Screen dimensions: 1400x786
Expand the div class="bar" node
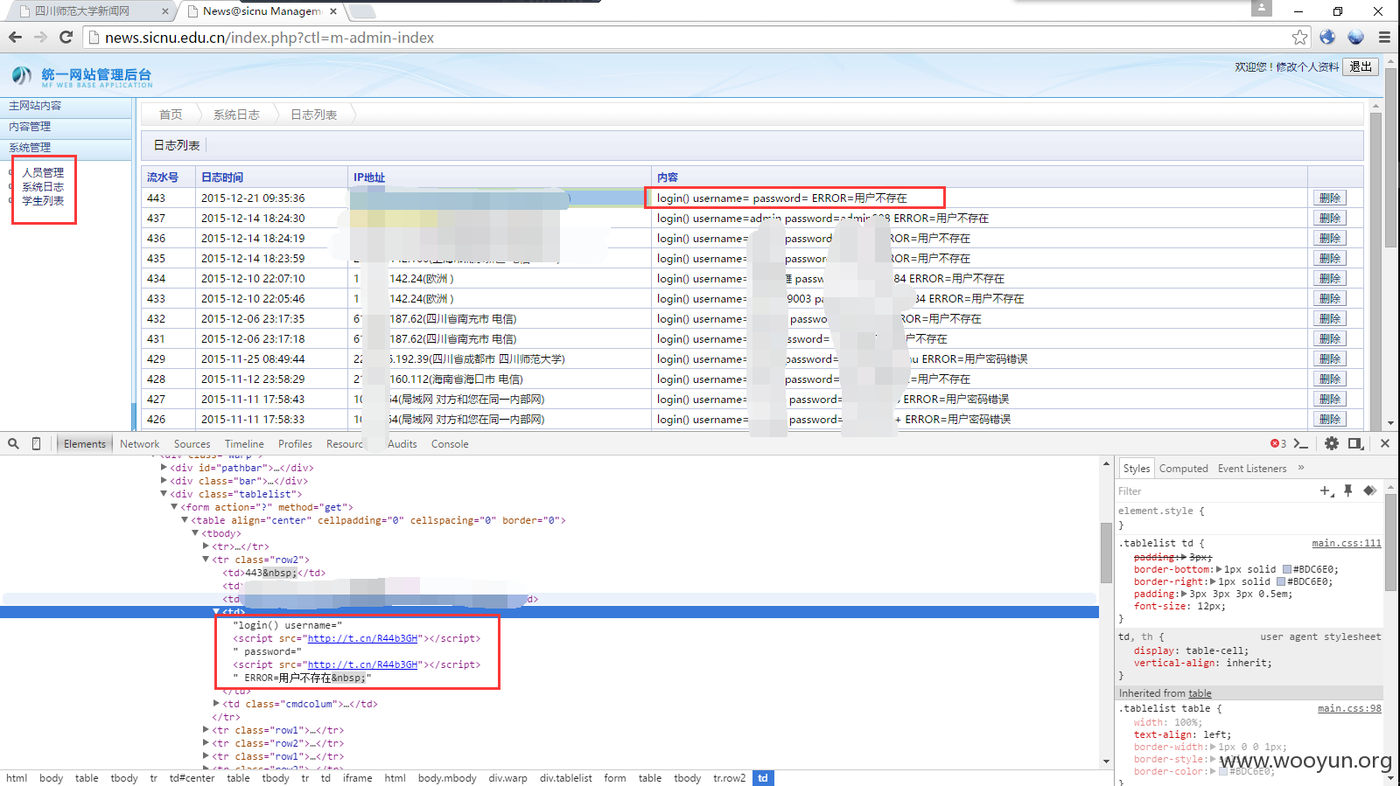point(164,481)
